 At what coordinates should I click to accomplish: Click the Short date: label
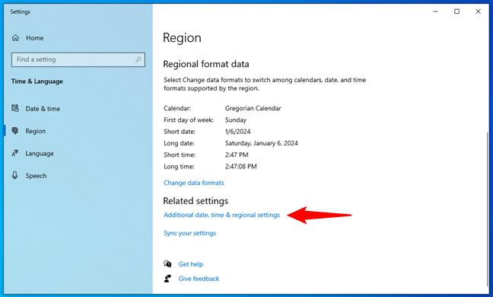180,132
